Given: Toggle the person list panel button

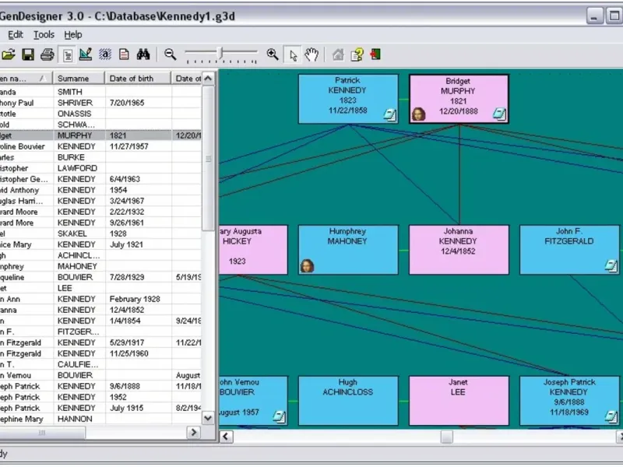Looking at the screenshot, I should tap(68, 54).
